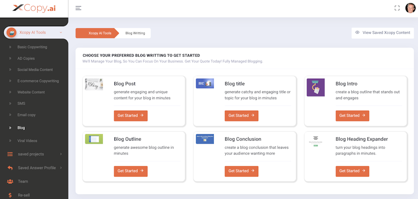The height and width of the screenshot is (199, 418).
Task: Click the Saved Answer Profile reply icon
Action: [x=10, y=168]
